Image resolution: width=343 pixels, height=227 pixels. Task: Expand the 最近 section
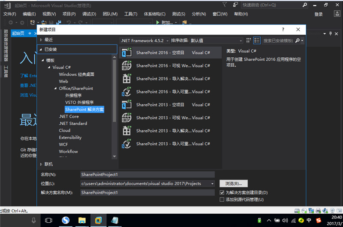(41, 40)
